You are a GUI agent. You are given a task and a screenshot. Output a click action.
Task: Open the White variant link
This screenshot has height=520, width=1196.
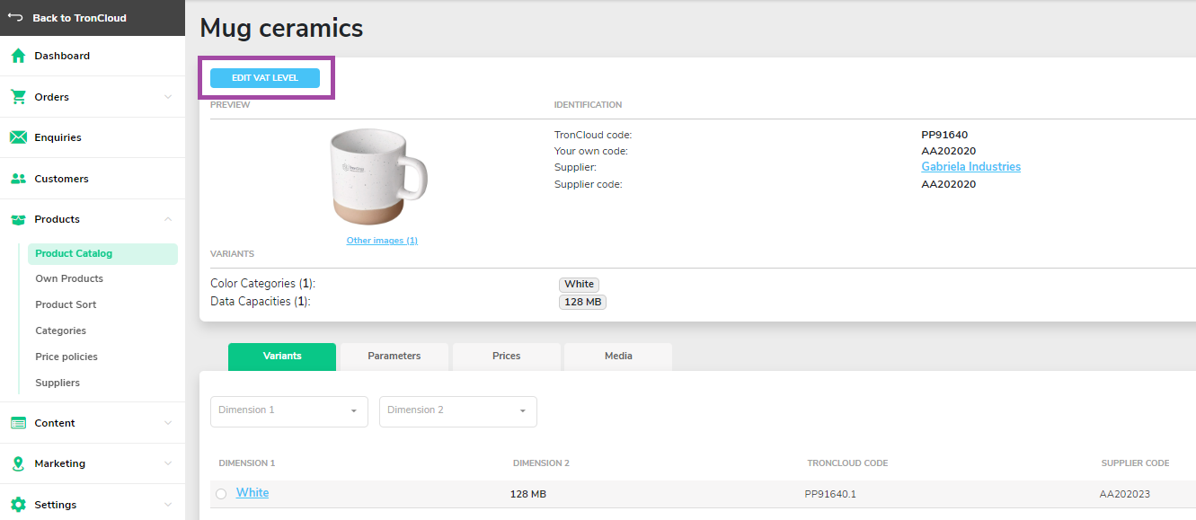[252, 493]
